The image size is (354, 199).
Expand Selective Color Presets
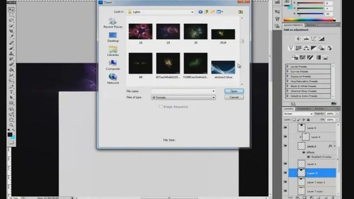pos(288,96)
